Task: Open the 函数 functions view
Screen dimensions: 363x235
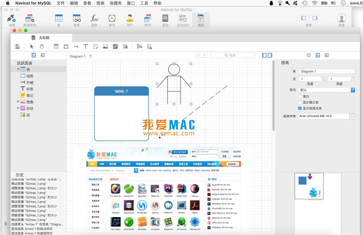Action: coord(94,19)
